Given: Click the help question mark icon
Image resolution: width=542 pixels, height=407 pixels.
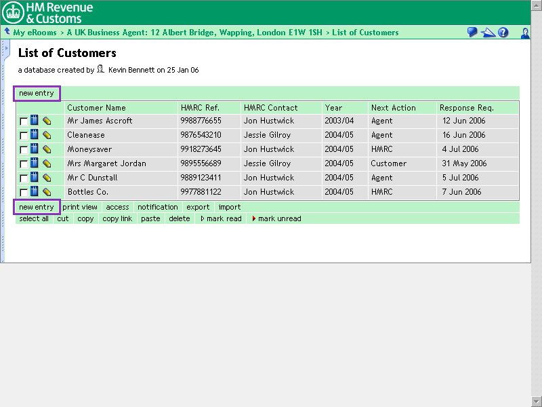Looking at the screenshot, I should (503, 33).
